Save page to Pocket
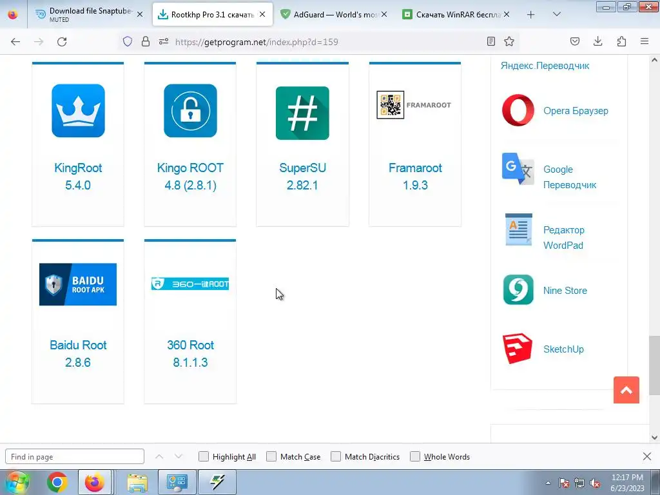Screen dimensions: 660x495 pyautogui.click(x=575, y=41)
